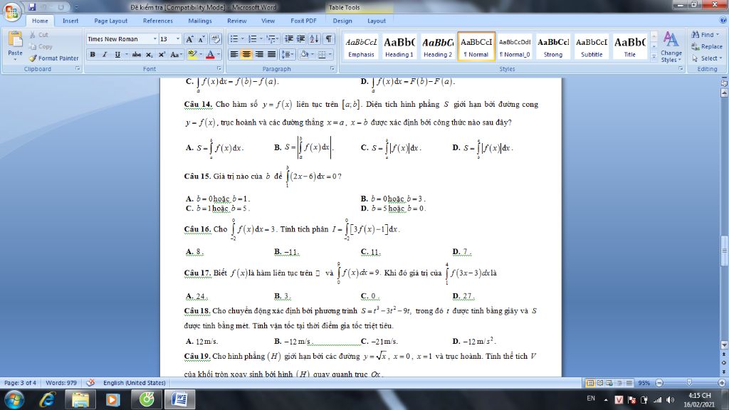The width and height of the screenshot is (729, 410).
Task: Open Change Styles menu
Action: pos(671,47)
